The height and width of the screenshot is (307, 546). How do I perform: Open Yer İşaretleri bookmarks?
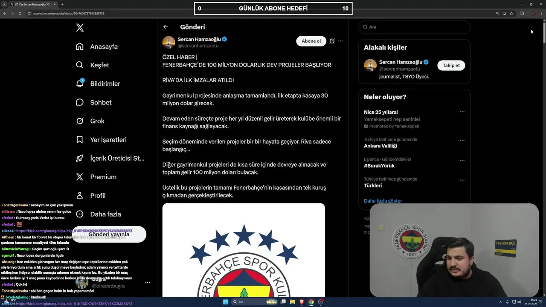coord(101,139)
